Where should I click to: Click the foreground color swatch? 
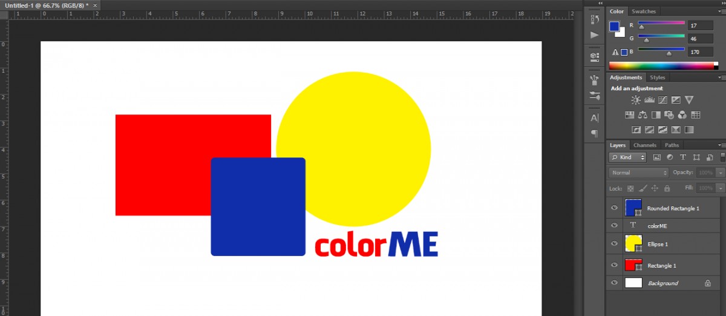(614, 27)
